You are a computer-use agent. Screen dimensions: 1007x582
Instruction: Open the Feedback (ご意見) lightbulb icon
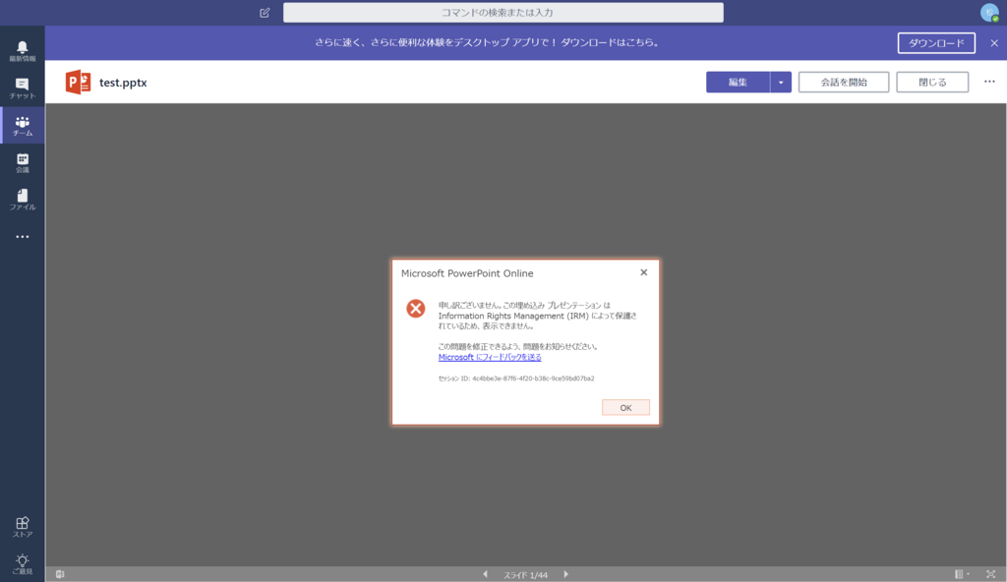[23, 564]
